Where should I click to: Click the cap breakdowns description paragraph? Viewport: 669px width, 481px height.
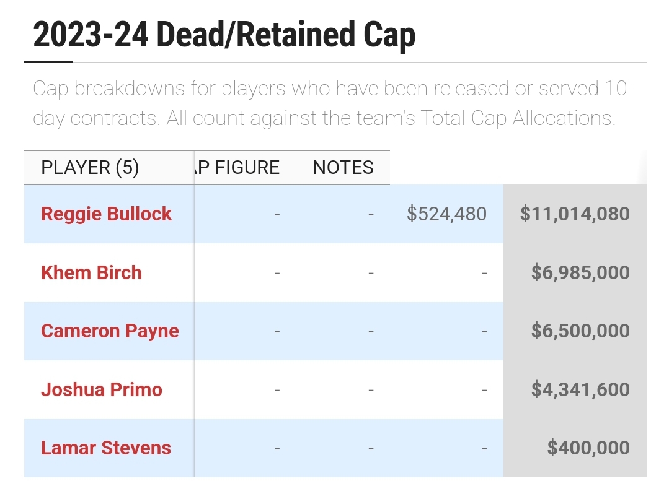pyautogui.click(x=333, y=103)
